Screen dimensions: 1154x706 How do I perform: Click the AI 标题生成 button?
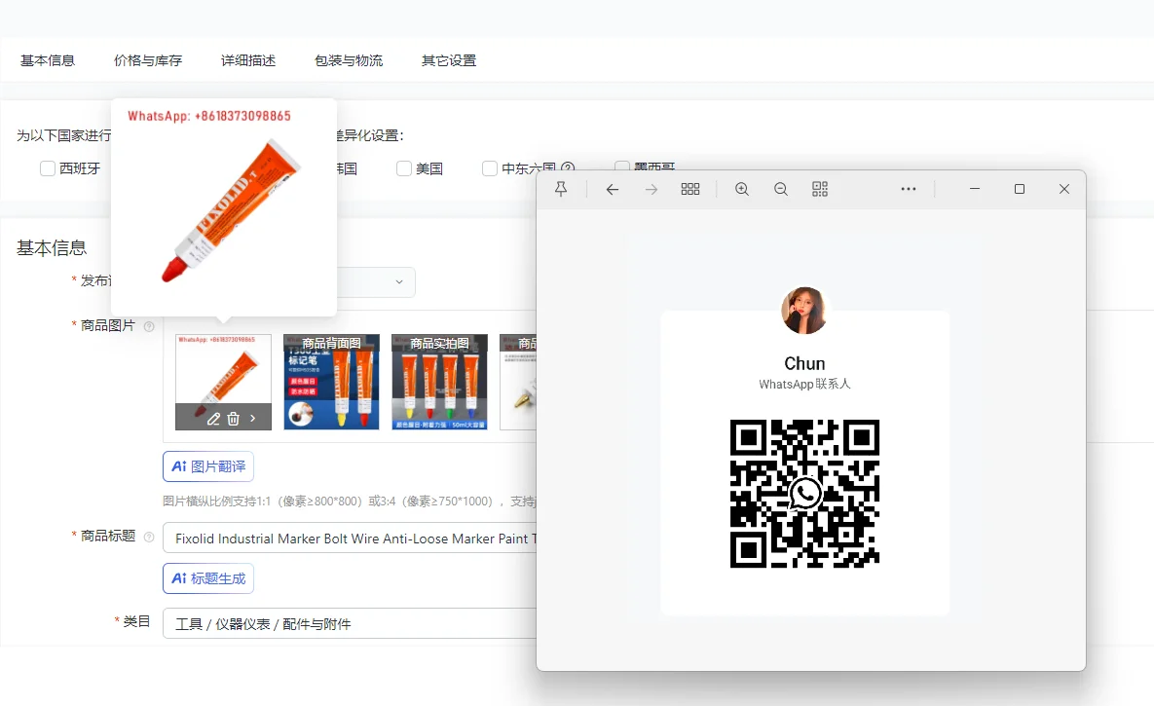point(208,578)
